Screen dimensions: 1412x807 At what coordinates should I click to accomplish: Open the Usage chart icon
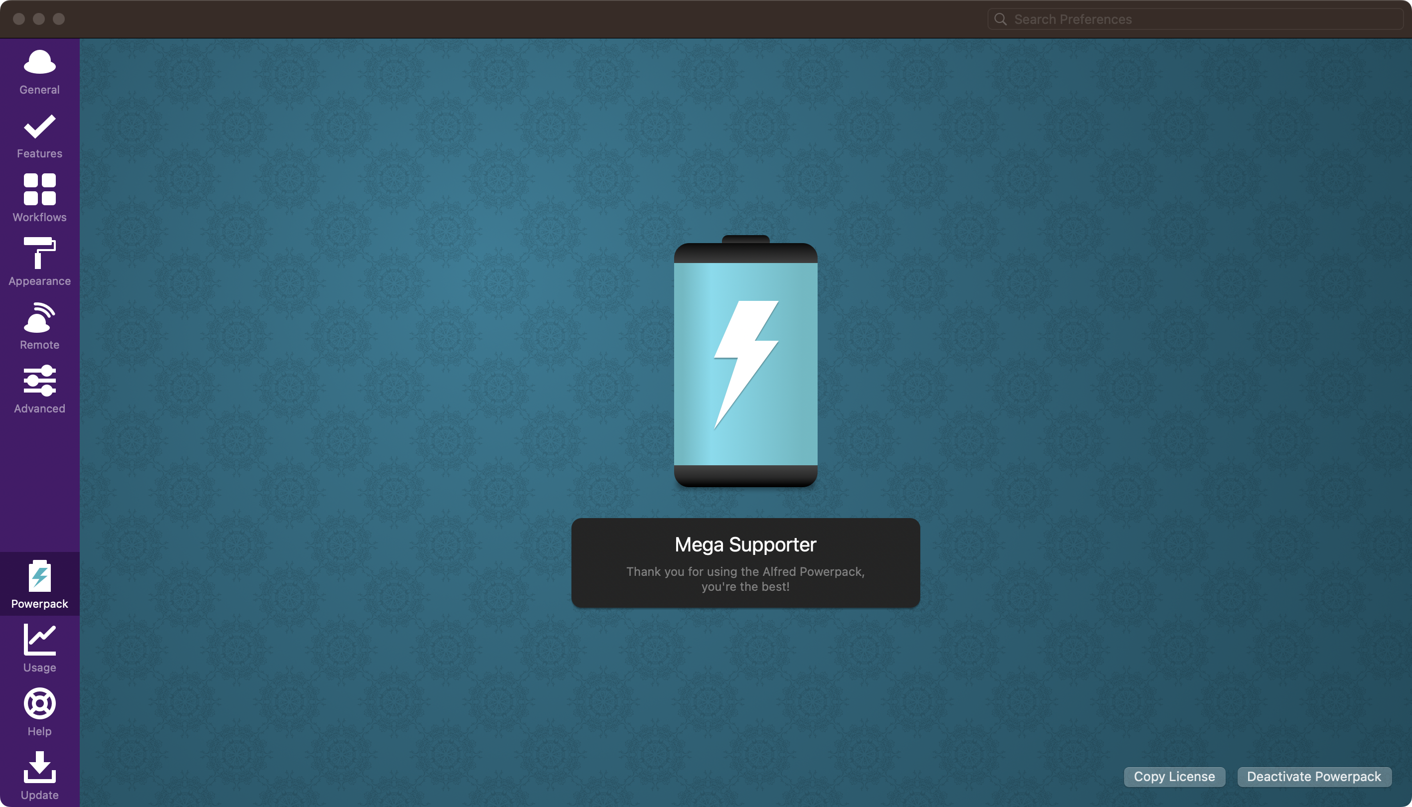[39, 640]
